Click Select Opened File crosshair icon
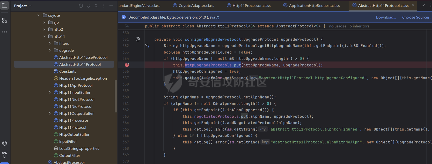Image resolution: width=432 pixels, height=164 pixels. [x=81, y=6]
